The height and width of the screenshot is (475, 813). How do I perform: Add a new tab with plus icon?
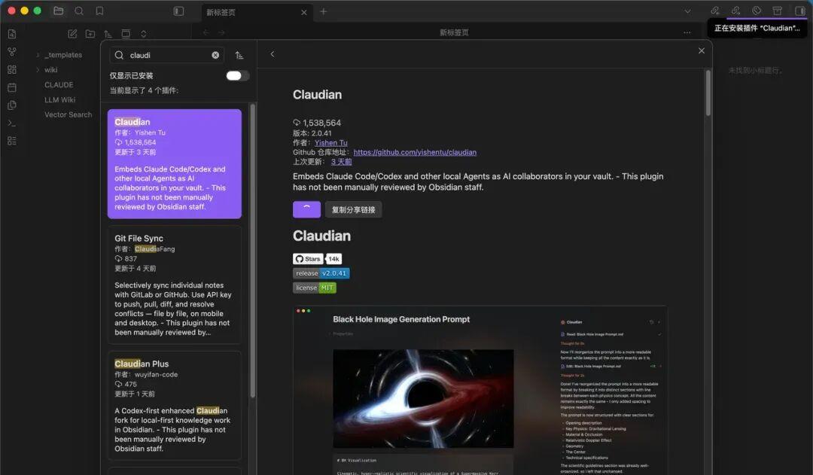tap(324, 11)
